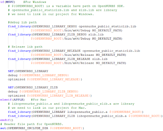
Task: Click the '#For Windows' comment
Action: click(35, 2)
